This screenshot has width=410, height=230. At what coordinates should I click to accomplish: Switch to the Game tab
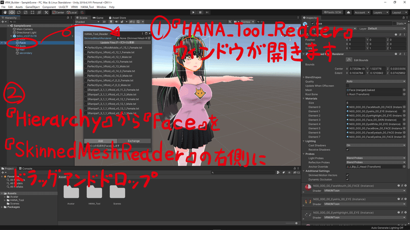tap(98, 18)
